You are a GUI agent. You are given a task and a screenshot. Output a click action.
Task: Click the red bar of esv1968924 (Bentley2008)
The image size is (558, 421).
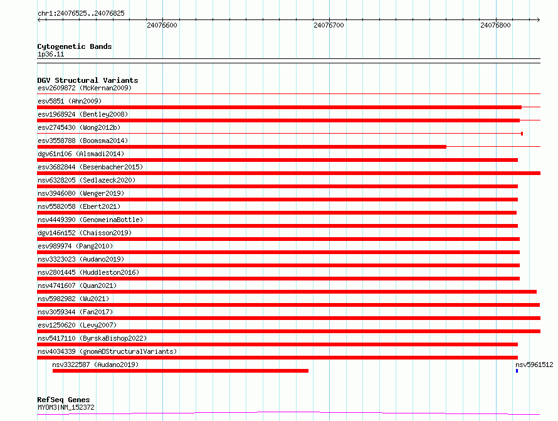pos(278,120)
